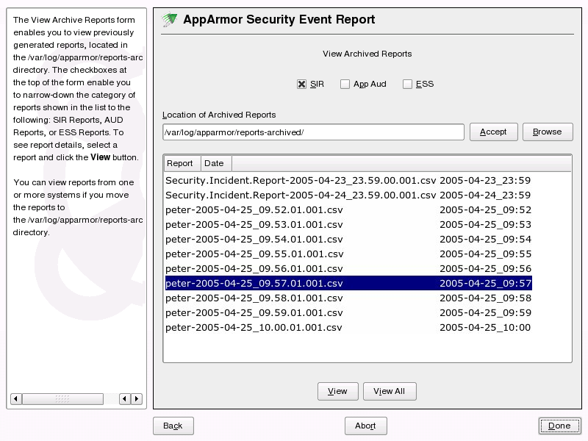
Task: Abort the report viewing process
Action: (x=365, y=426)
